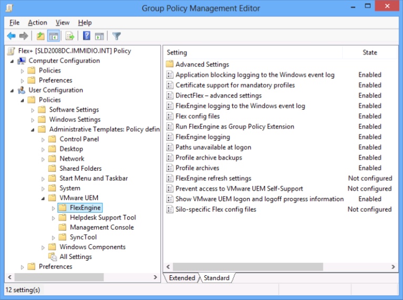
Task: Select the Network tree folder
Action: (72, 159)
